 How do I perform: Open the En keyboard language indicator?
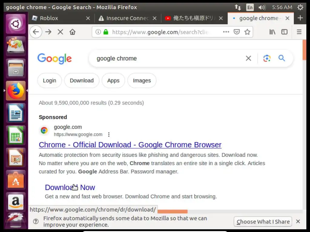coord(250,7)
